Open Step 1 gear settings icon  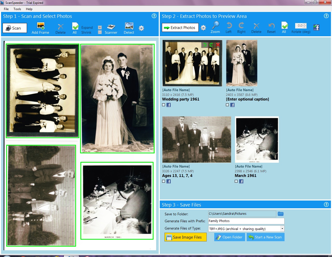(141, 28)
